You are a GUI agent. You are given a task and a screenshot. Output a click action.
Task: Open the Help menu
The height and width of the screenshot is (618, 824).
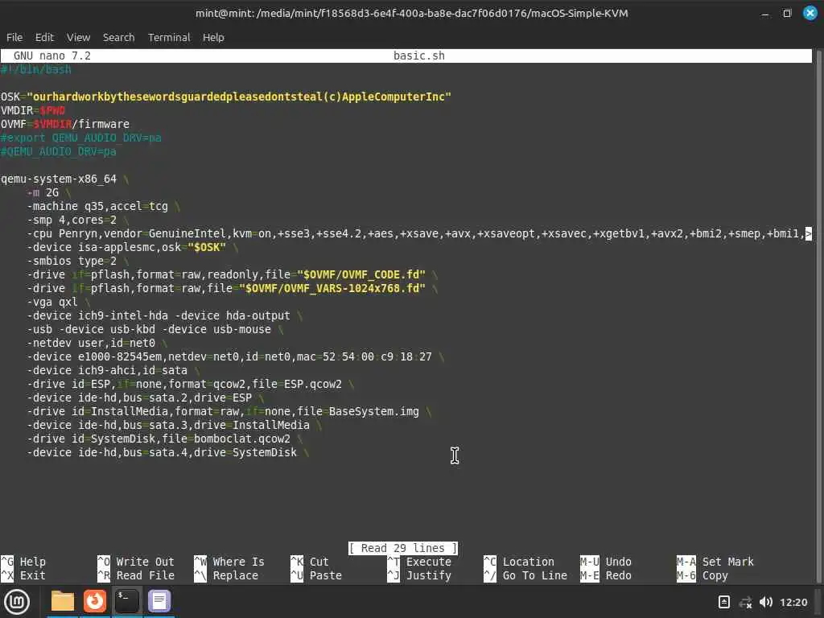213,37
